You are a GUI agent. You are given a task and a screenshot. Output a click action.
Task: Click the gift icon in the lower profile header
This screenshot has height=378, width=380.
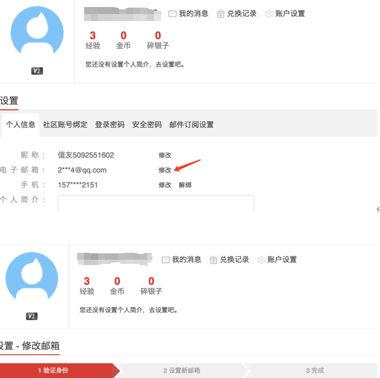tap(213, 260)
